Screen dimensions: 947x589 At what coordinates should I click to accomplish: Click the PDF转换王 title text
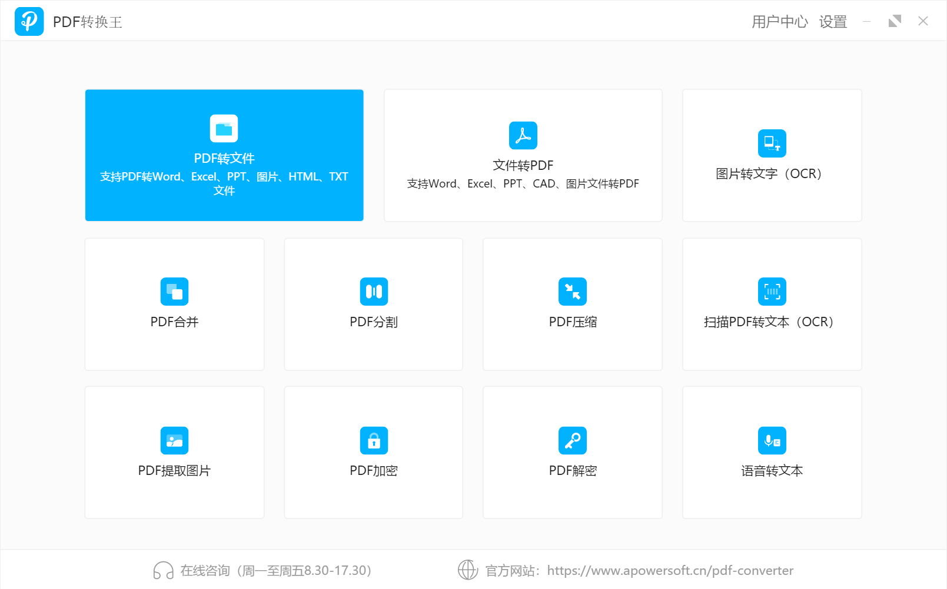[x=88, y=22]
